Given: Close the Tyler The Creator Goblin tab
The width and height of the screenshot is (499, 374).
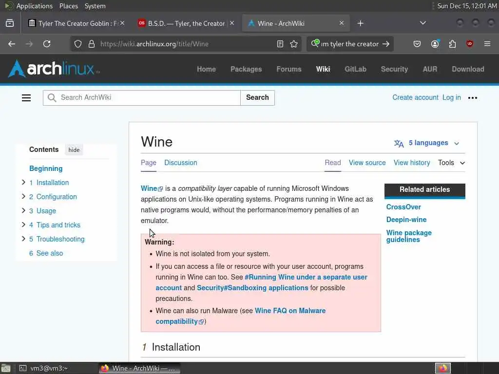Looking at the screenshot, I should click(122, 23).
